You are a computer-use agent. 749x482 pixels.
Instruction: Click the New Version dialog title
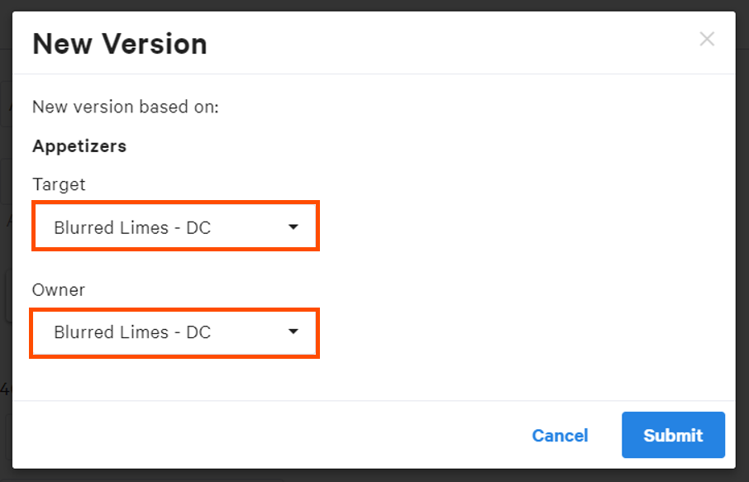coord(119,43)
